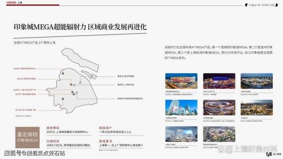Click the 松江 filled map marker at bottom

[63, 99]
